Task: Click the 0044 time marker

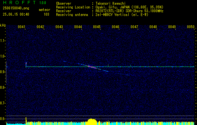Action: click(x=78, y=27)
